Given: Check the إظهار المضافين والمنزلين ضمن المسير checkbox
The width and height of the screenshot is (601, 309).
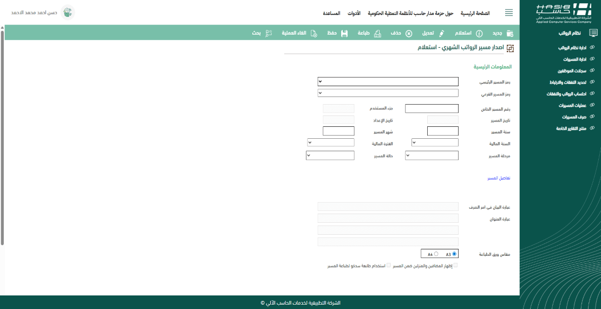Looking at the screenshot, I should point(455,266).
